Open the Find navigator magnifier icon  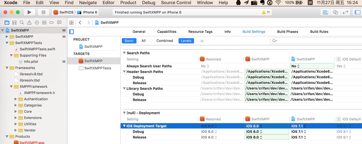point(22,22)
